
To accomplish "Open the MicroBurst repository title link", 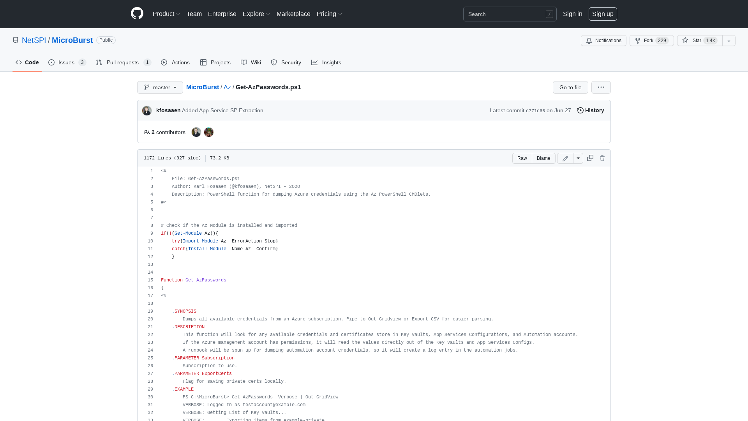I will (x=72, y=40).
